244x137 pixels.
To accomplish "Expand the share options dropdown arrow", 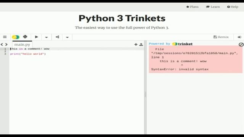I will pyautogui.click(x=67, y=37).
